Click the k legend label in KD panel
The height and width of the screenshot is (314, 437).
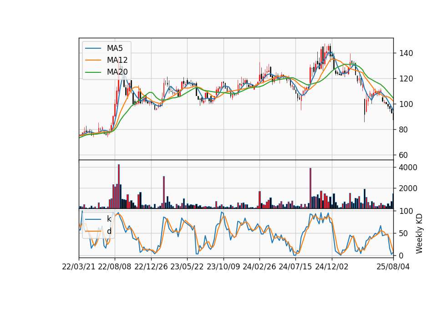(109, 219)
